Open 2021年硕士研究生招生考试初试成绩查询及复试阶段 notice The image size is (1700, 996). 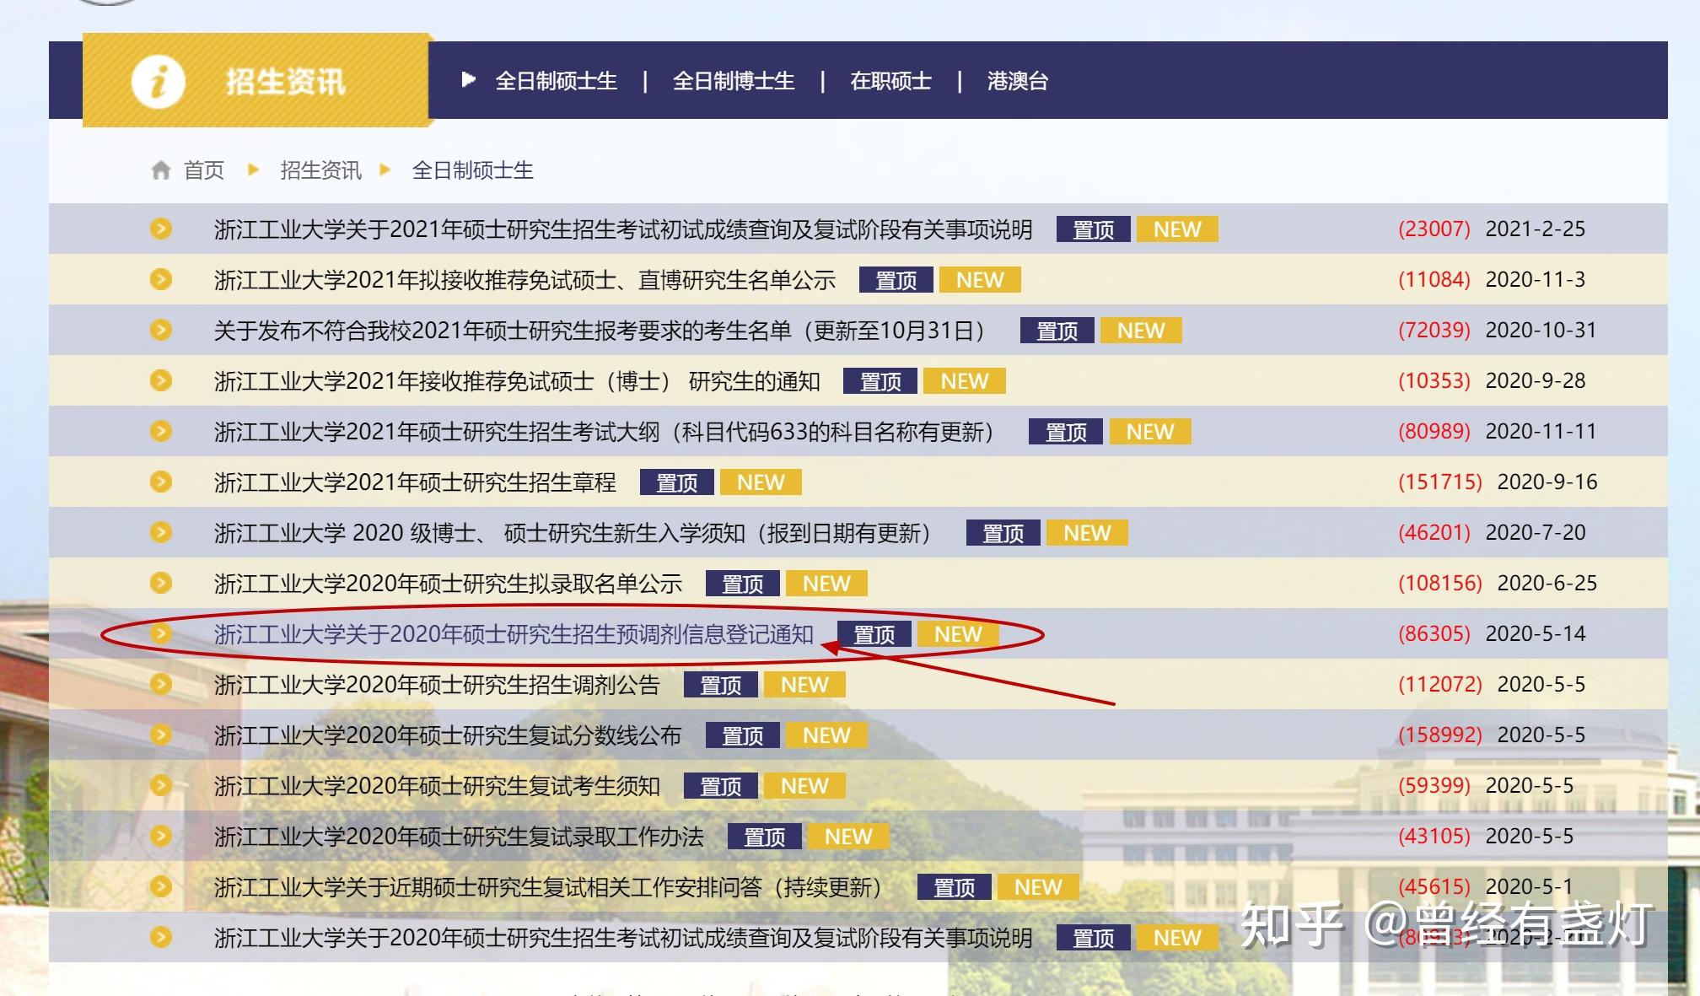[x=623, y=229]
